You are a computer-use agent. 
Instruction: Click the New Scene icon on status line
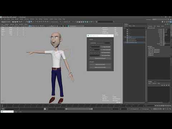tap(13, 22)
